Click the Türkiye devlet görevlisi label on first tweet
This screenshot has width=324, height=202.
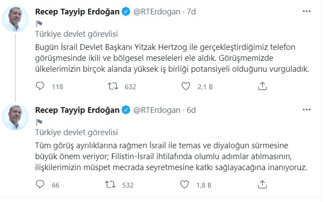tap(76, 34)
